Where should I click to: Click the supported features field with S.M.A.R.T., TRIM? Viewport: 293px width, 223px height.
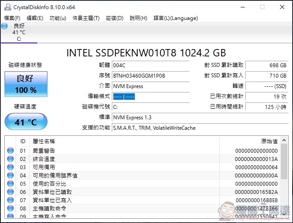tap(200, 128)
